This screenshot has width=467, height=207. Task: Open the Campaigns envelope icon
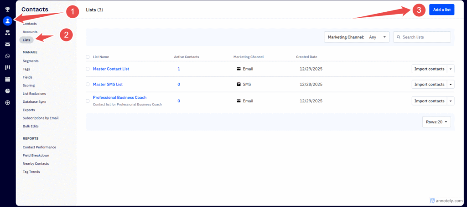coord(7,44)
